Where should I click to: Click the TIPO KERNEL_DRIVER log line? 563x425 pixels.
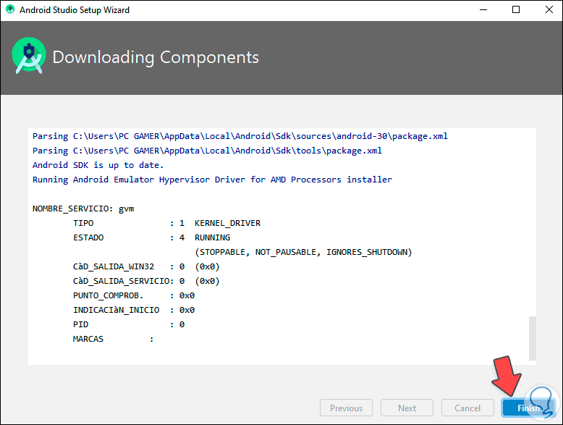166,223
